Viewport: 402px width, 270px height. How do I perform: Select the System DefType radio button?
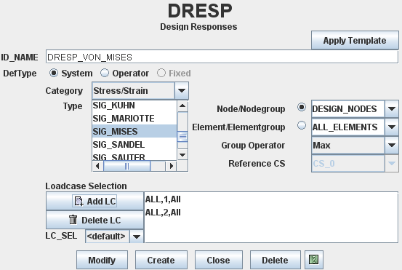click(54, 74)
